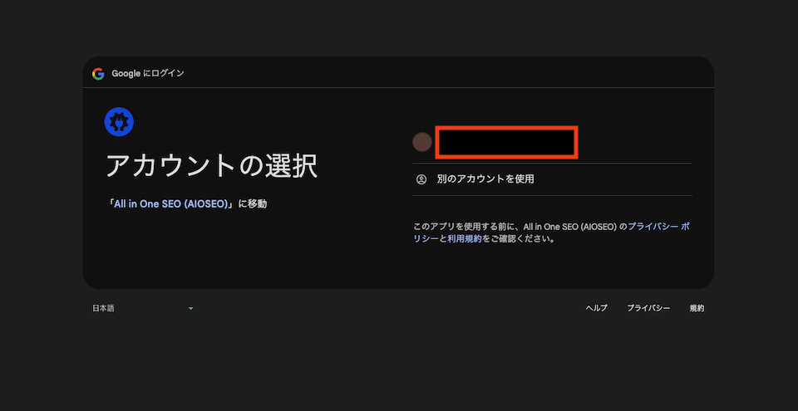Open the ヘルプ footer link
This screenshot has width=798, height=411.
click(597, 308)
